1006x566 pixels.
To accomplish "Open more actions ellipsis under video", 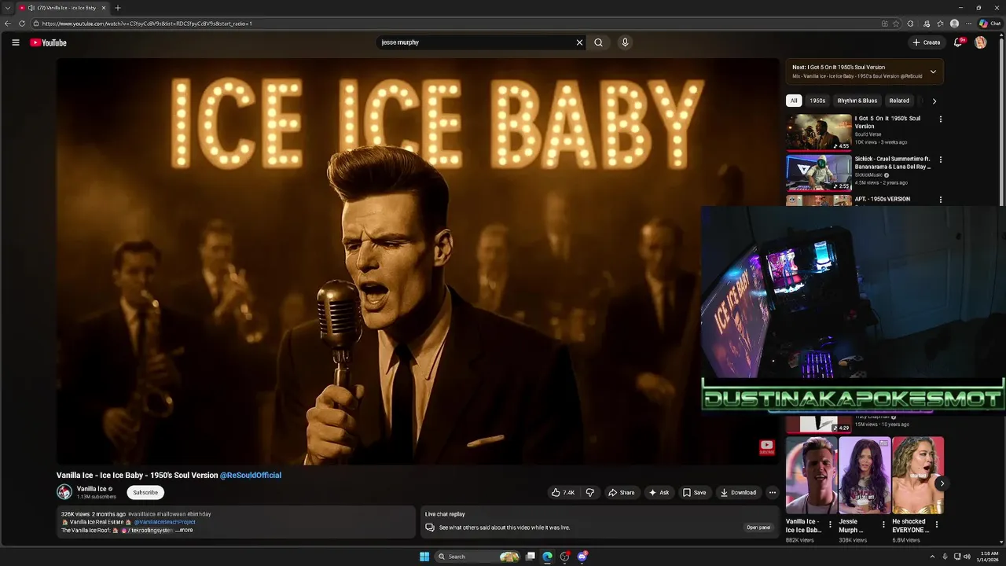I will [x=772, y=493].
